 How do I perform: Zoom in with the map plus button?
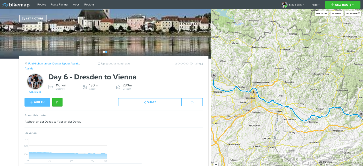click(x=216, y=164)
